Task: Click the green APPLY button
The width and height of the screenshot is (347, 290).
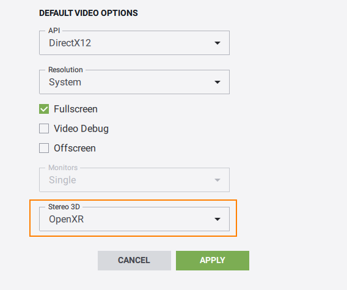Action: 213,260
